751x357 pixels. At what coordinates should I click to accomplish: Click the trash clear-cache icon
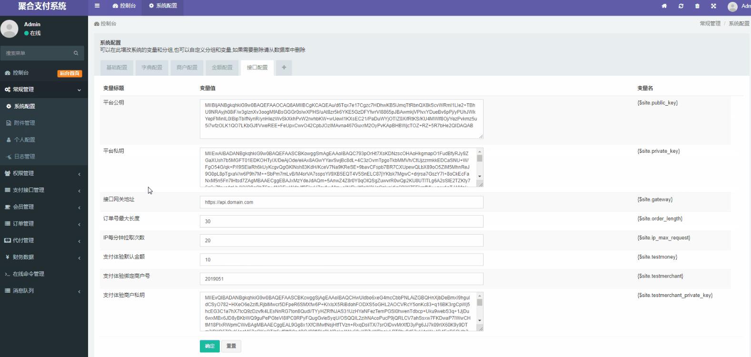[697, 6]
